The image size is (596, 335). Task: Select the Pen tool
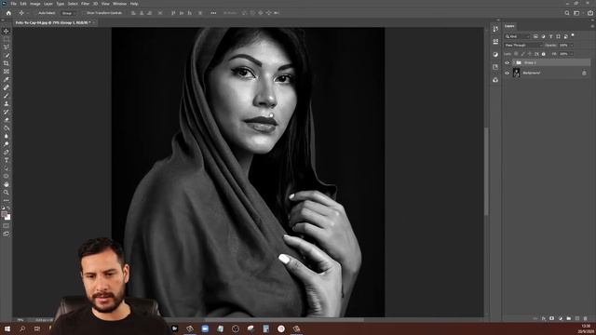click(x=7, y=152)
